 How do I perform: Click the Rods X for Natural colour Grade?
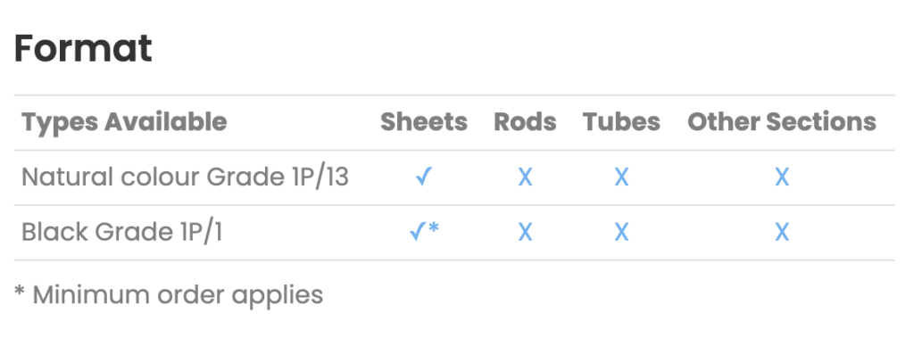[525, 177]
